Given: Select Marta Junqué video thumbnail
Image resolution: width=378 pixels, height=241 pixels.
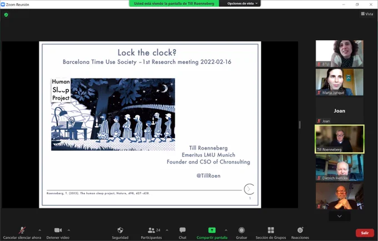Looking at the screenshot, I should point(340,82).
